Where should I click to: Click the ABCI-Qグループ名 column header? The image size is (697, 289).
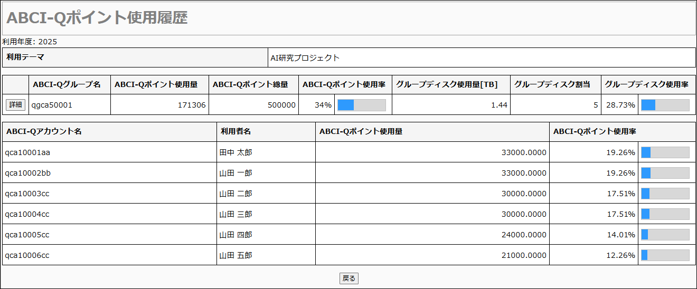click(67, 84)
